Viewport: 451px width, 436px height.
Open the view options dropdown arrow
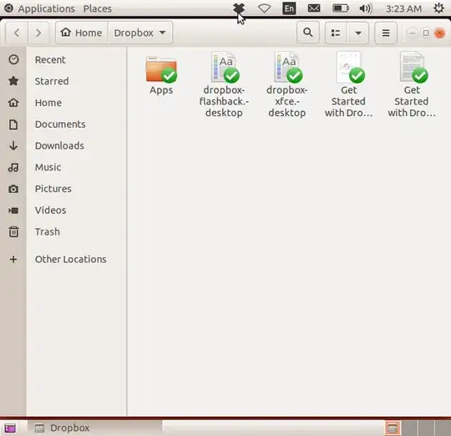tap(358, 33)
